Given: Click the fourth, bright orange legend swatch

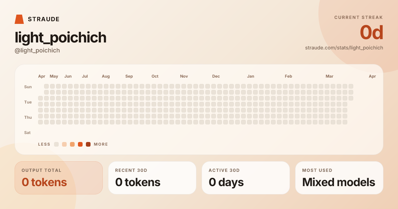Looking at the screenshot, I should (80, 144).
